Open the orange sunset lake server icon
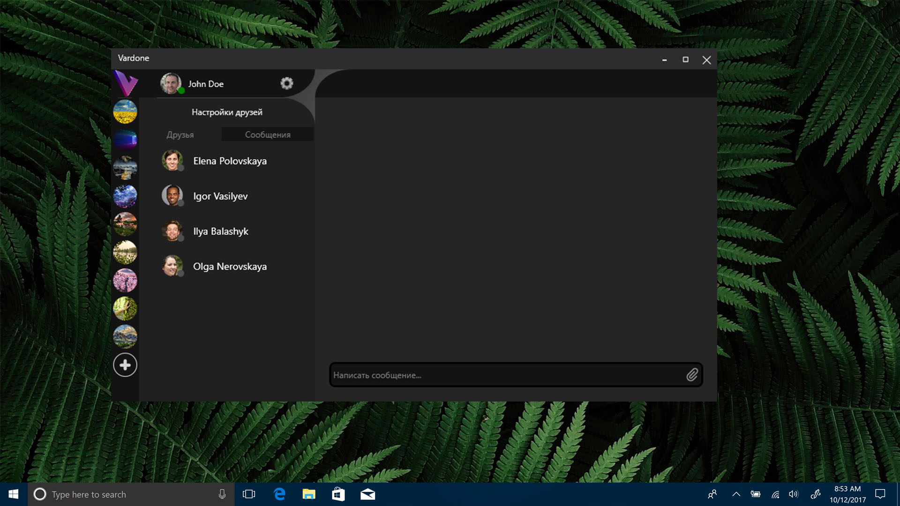 pos(125,224)
